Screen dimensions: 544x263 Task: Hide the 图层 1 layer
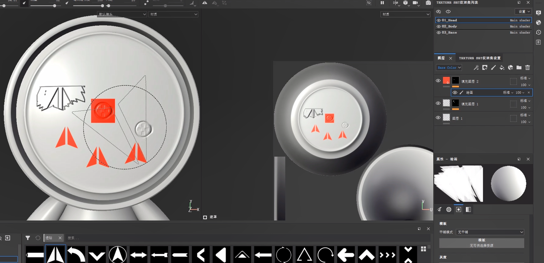[438, 118]
